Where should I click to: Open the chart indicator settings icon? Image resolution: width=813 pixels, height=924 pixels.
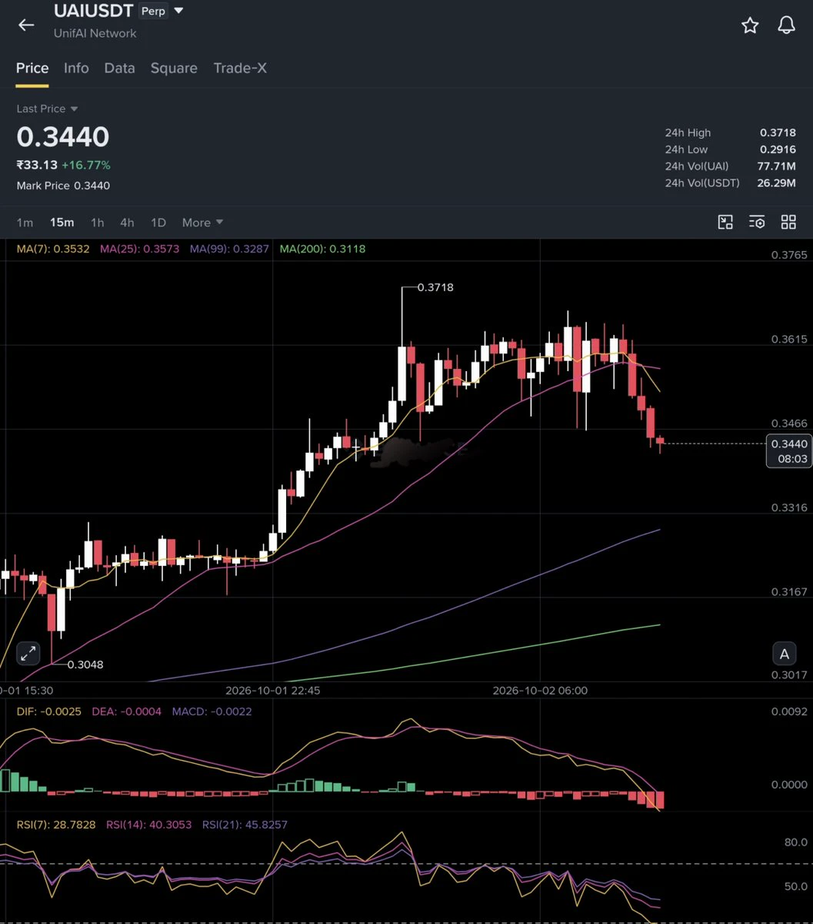757,223
